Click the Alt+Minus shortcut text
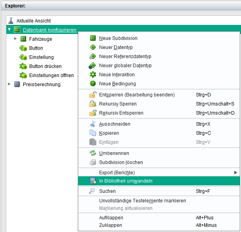This screenshot has height=232, width=241. tap(206, 225)
